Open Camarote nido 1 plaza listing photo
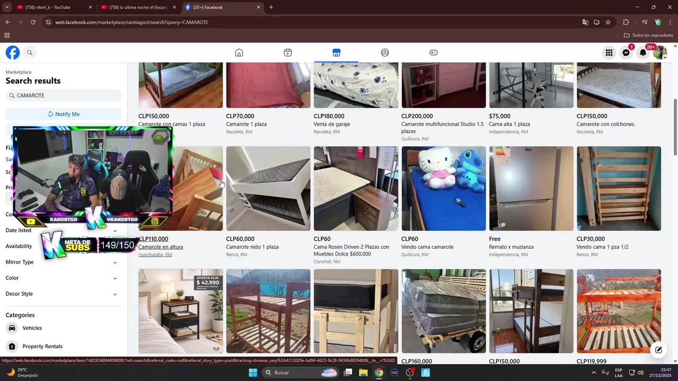 pos(268,188)
